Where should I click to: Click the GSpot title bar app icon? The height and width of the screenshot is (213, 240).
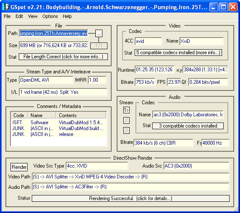pos(6,7)
